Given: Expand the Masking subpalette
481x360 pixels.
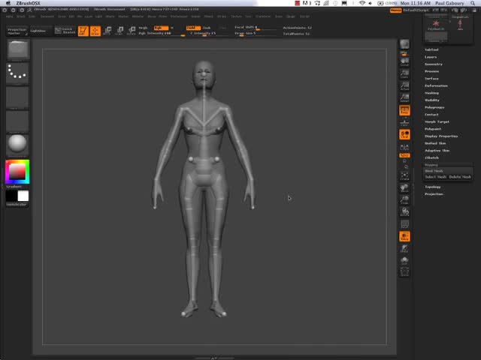Looking at the screenshot, I should (431, 93).
